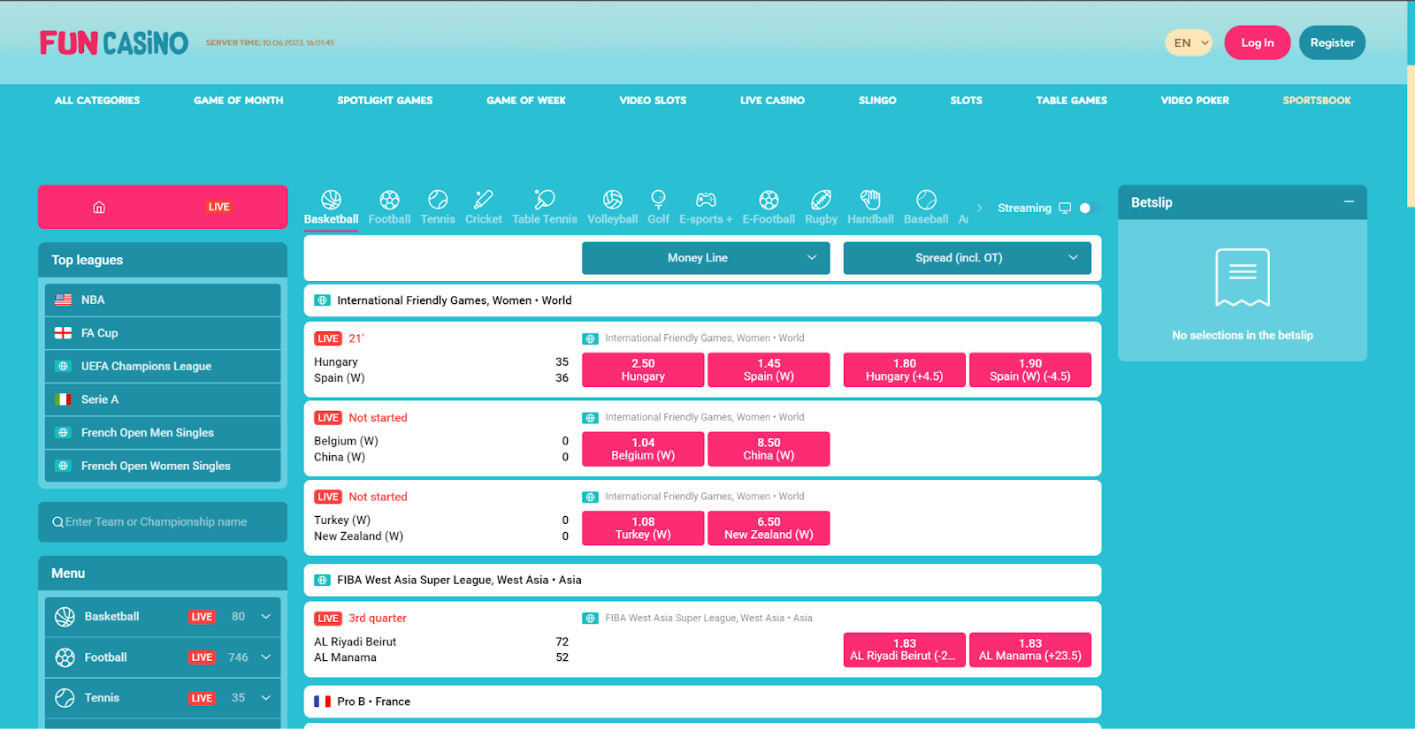
Task: Click the Register button
Action: click(1332, 42)
